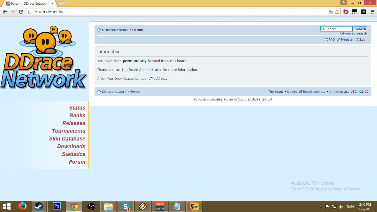Viewport: 377px width, 212px height.
Task: Open Skype from the taskbar
Action: pyautogui.click(x=126, y=206)
